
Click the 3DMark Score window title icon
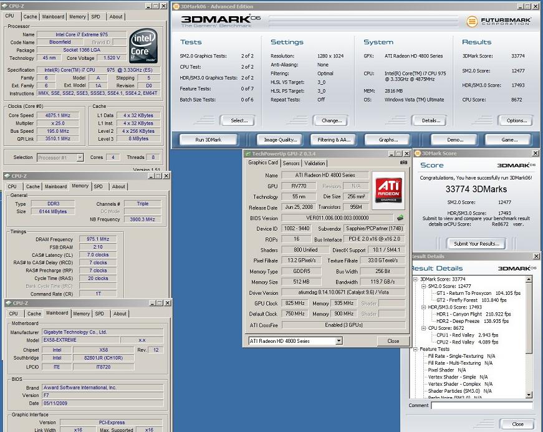[x=418, y=153]
